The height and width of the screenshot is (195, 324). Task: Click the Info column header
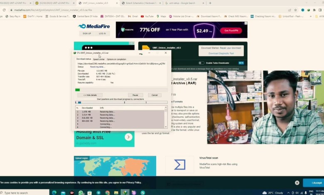pyautogui.click(x=102, y=108)
